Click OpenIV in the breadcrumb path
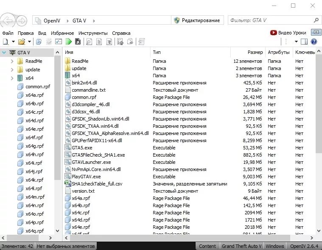 pyautogui.click(x=52, y=21)
